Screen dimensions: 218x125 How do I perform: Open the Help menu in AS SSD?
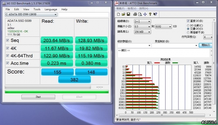click(64, 9)
